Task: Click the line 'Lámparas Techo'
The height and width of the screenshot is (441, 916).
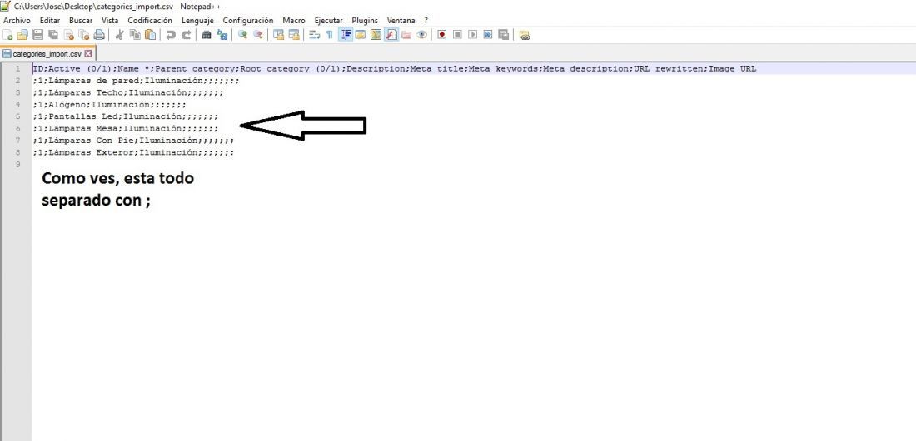Action: (x=128, y=92)
